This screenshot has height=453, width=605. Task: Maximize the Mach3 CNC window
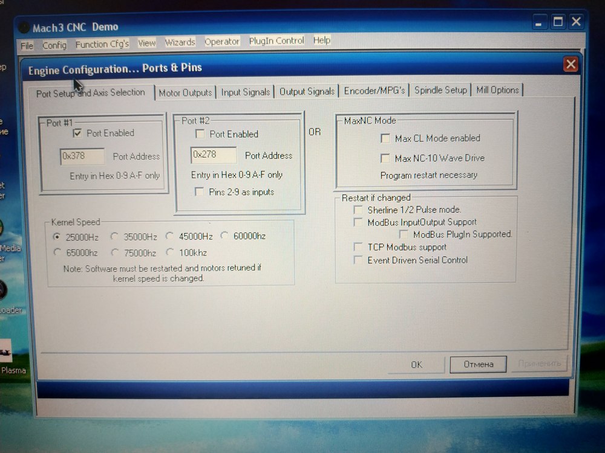point(558,22)
